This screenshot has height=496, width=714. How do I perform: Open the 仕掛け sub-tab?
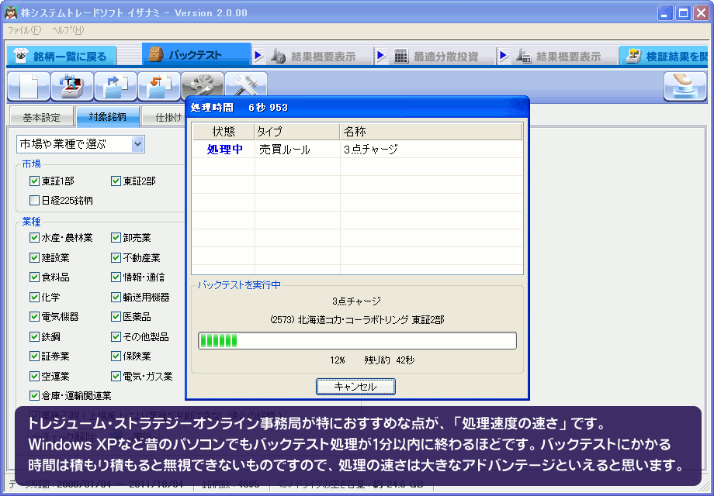coord(165,117)
